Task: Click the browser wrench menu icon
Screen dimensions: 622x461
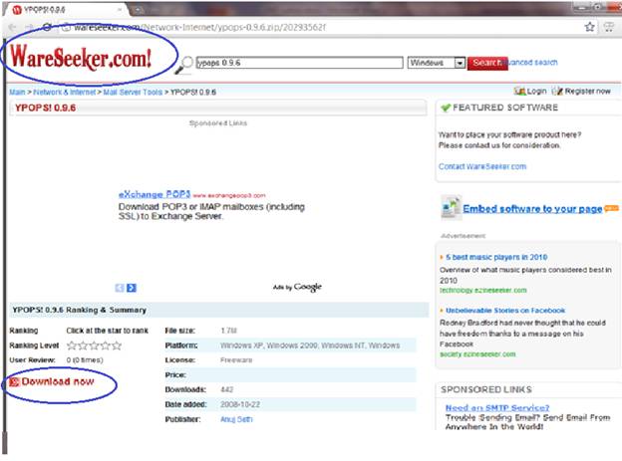Action: click(608, 27)
